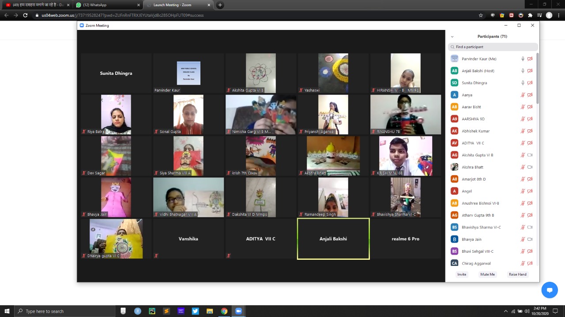Toggle the video icon beside Bhavya Jain
The image size is (565, 317).
click(x=530, y=239)
